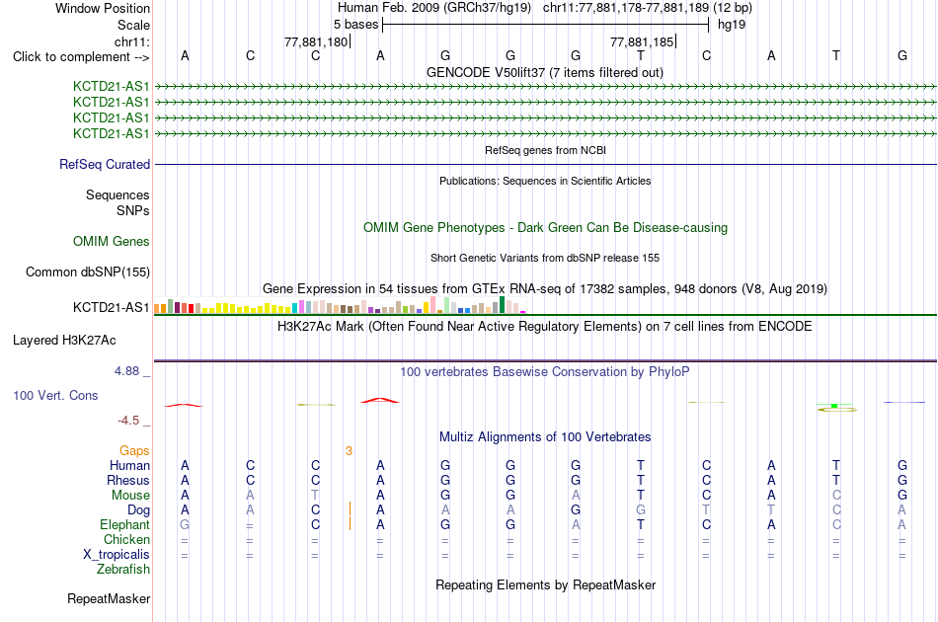Viewport: 938px width, 622px height.
Task: Click 'RefSeq genes from NCBI' track title
Action: click(545, 150)
